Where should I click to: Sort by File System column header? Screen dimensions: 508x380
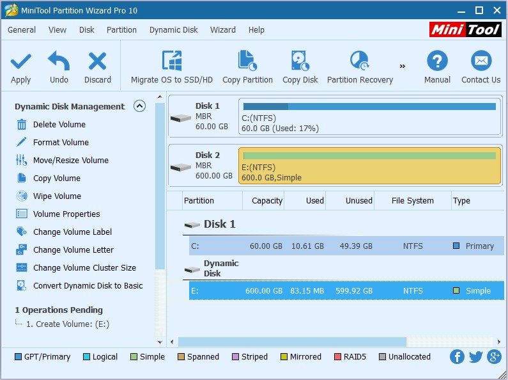412,201
